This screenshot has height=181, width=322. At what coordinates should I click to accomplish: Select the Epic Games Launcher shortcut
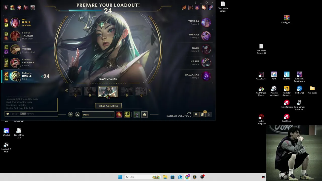pos(299,105)
